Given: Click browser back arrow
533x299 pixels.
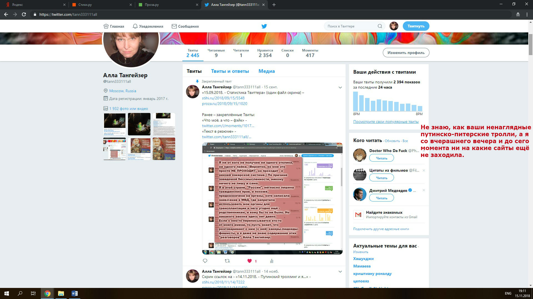Looking at the screenshot, I should tap(6, 14).
